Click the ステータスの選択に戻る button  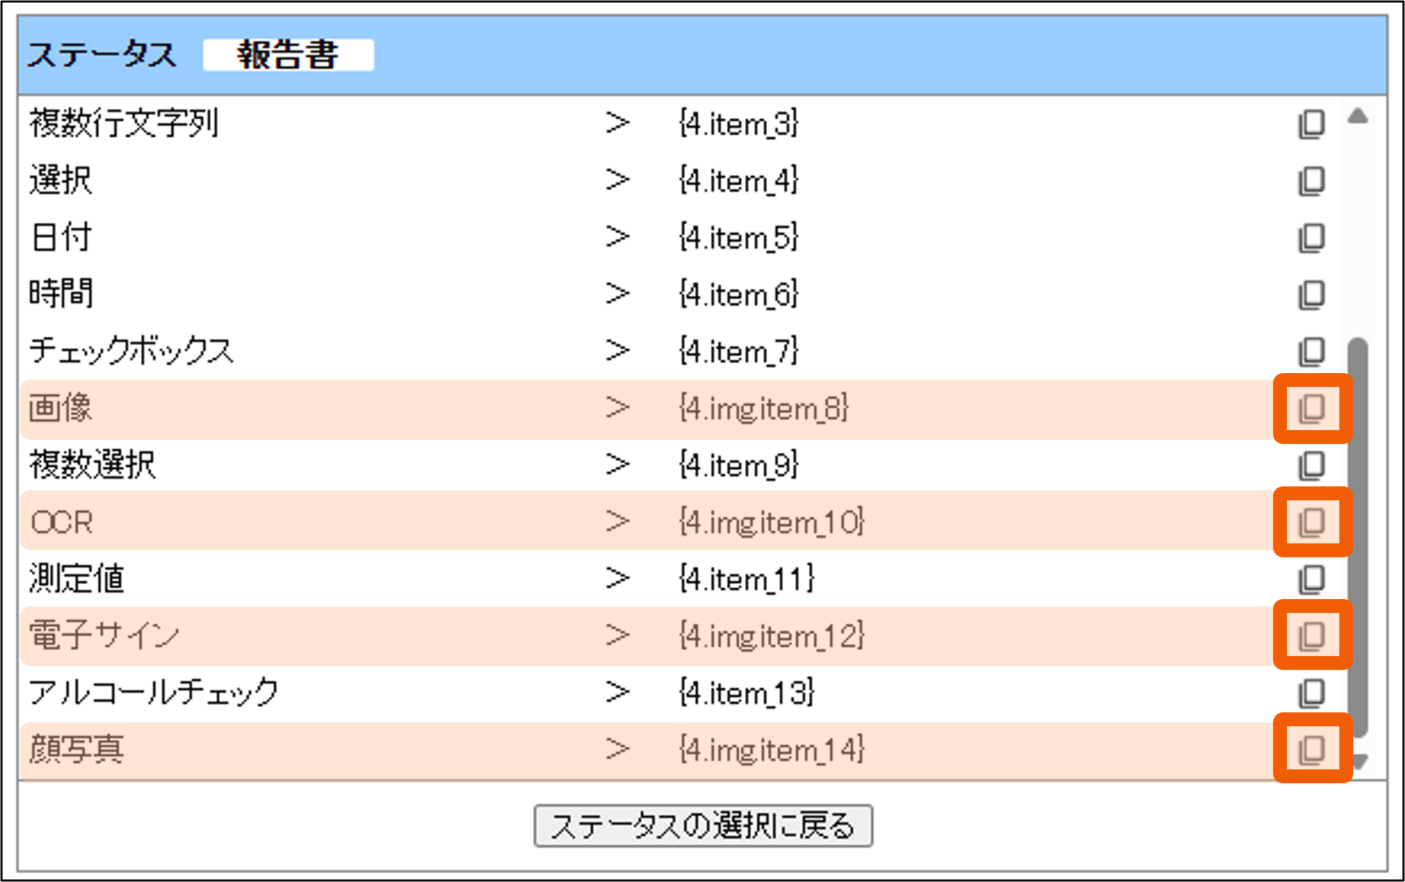tap(703, 826)
